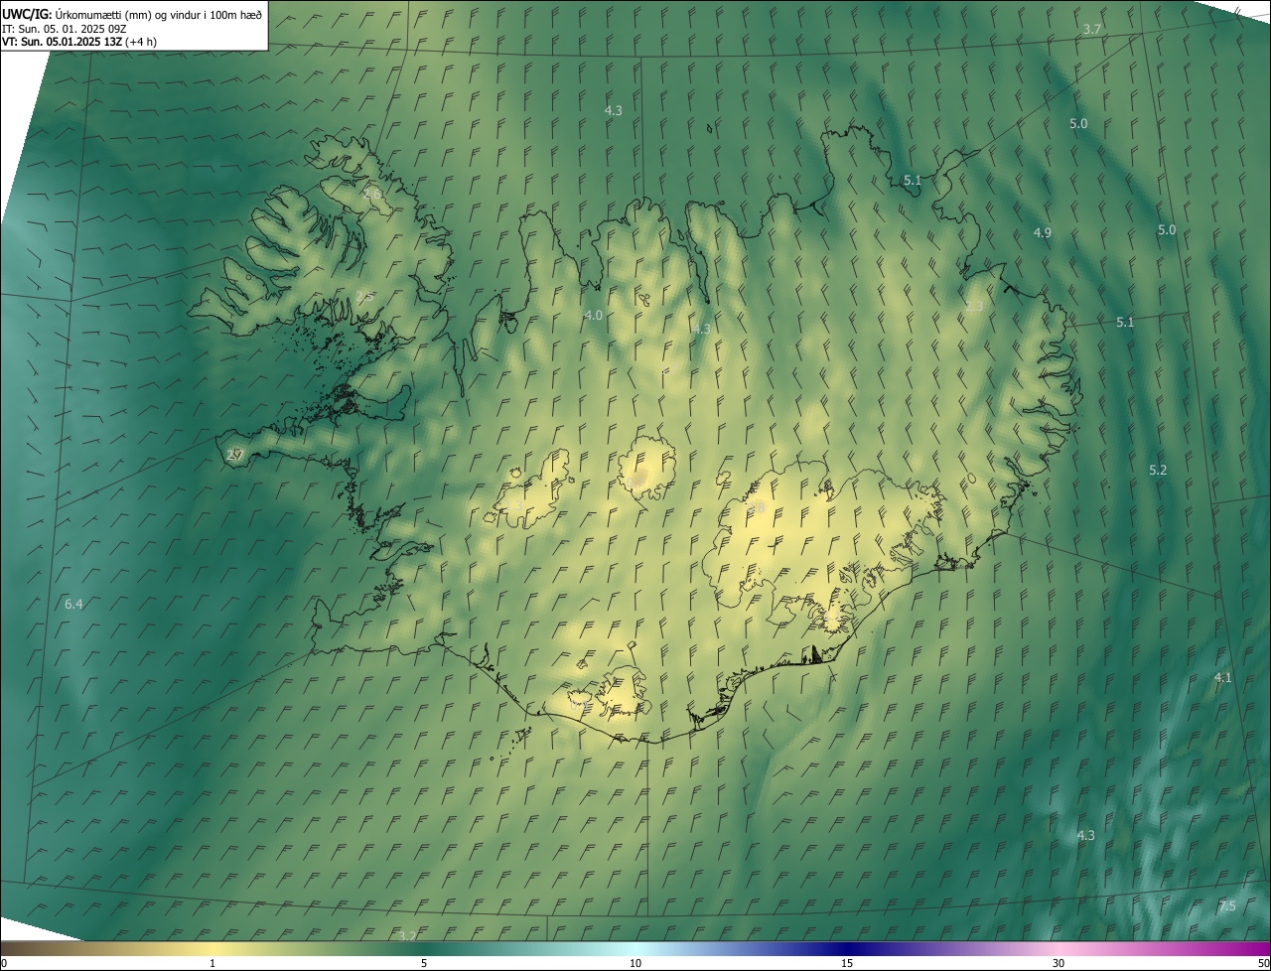Click the 2.7 value on Snæfellsnes peninsula
This screenshot has width=1271, height=971.
tap(235, 455)
